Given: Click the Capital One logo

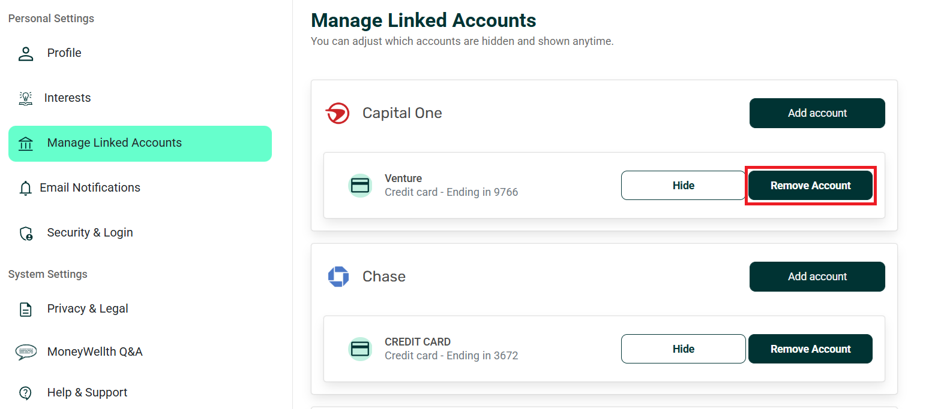Looking at the screenshot, I should click(x=338, y=113).
